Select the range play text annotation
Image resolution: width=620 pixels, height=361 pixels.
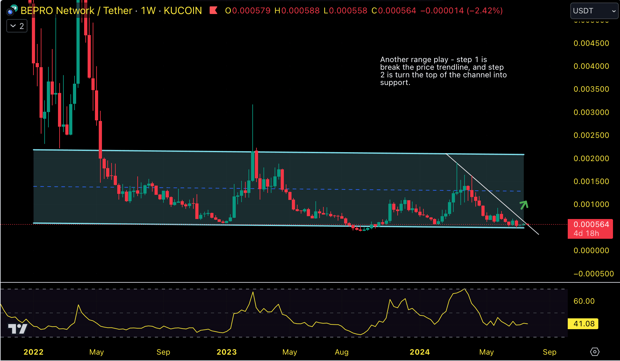443,71
